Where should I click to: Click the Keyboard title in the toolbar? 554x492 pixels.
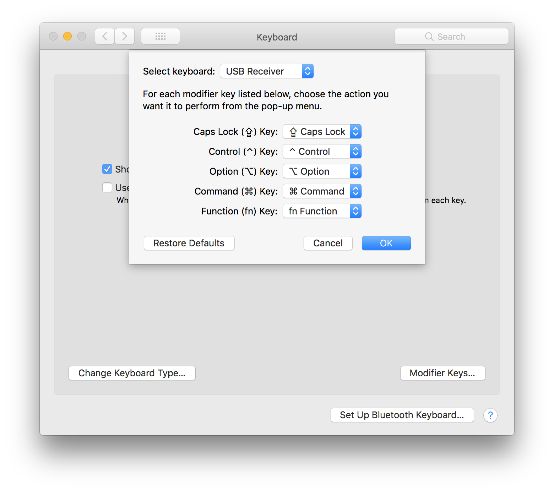tap(277, 37)
